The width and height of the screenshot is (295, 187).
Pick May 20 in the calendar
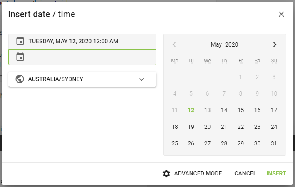point(208,127)
